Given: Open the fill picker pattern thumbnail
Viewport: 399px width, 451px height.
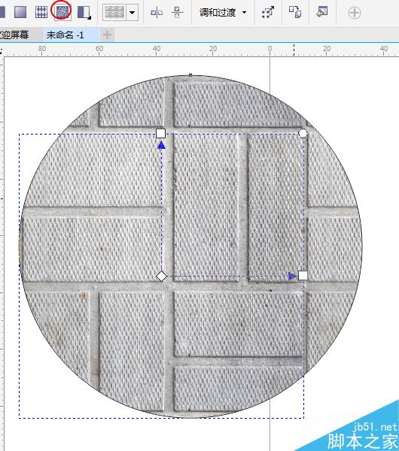Looking at the screenshot, I should click(114, 12).
